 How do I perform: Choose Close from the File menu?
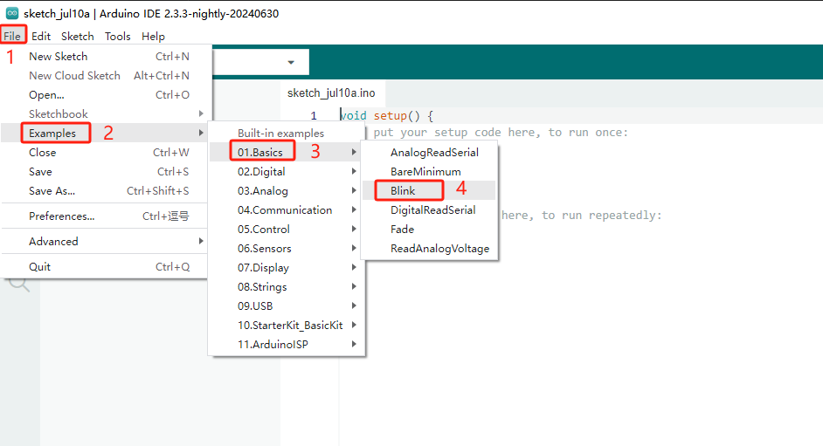coord(105,153)
